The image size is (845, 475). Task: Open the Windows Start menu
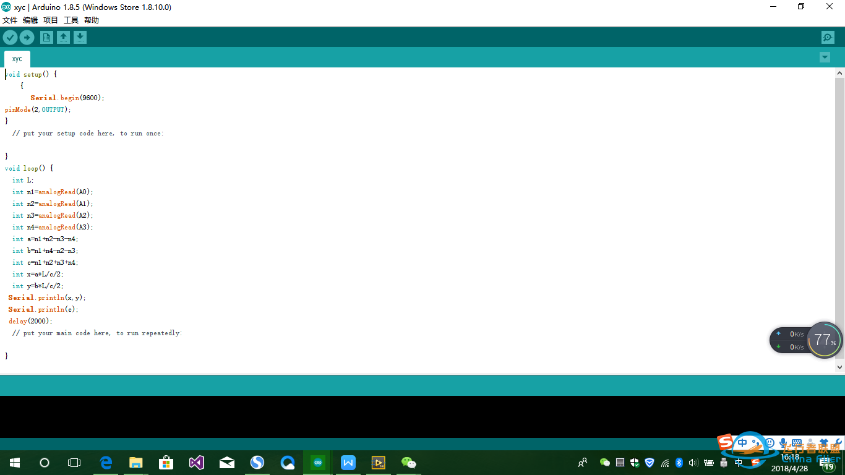[x=15, y=463]
